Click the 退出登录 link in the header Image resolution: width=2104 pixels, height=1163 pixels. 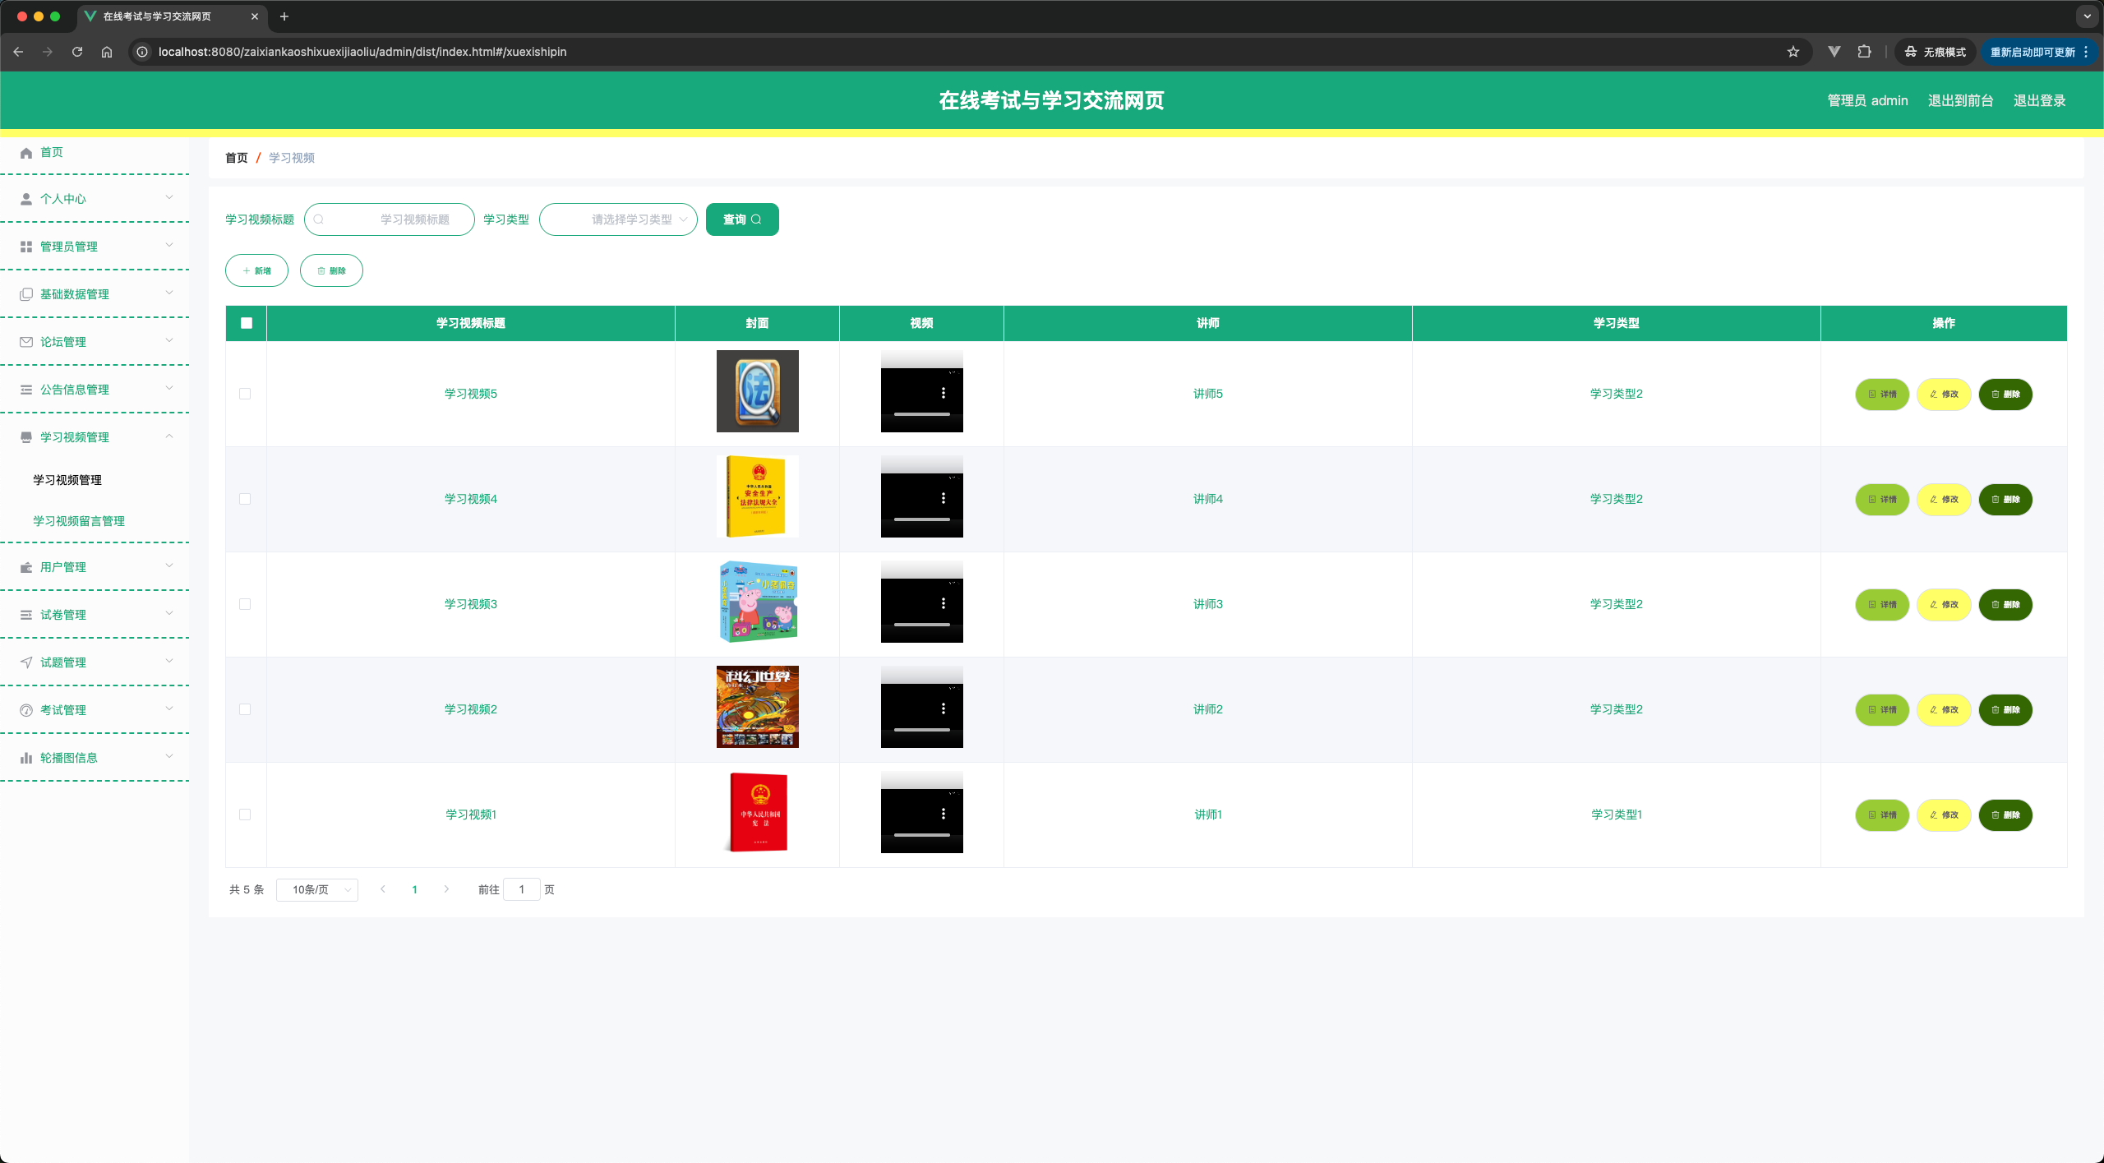(x=2040, y=100)
